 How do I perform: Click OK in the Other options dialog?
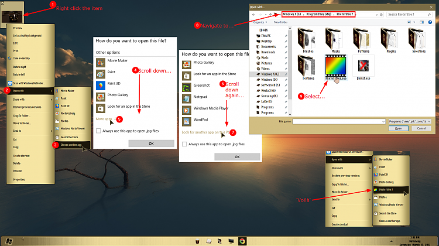point(151,143)
